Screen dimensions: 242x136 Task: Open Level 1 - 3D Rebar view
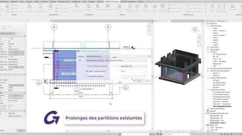coord(219,61)
